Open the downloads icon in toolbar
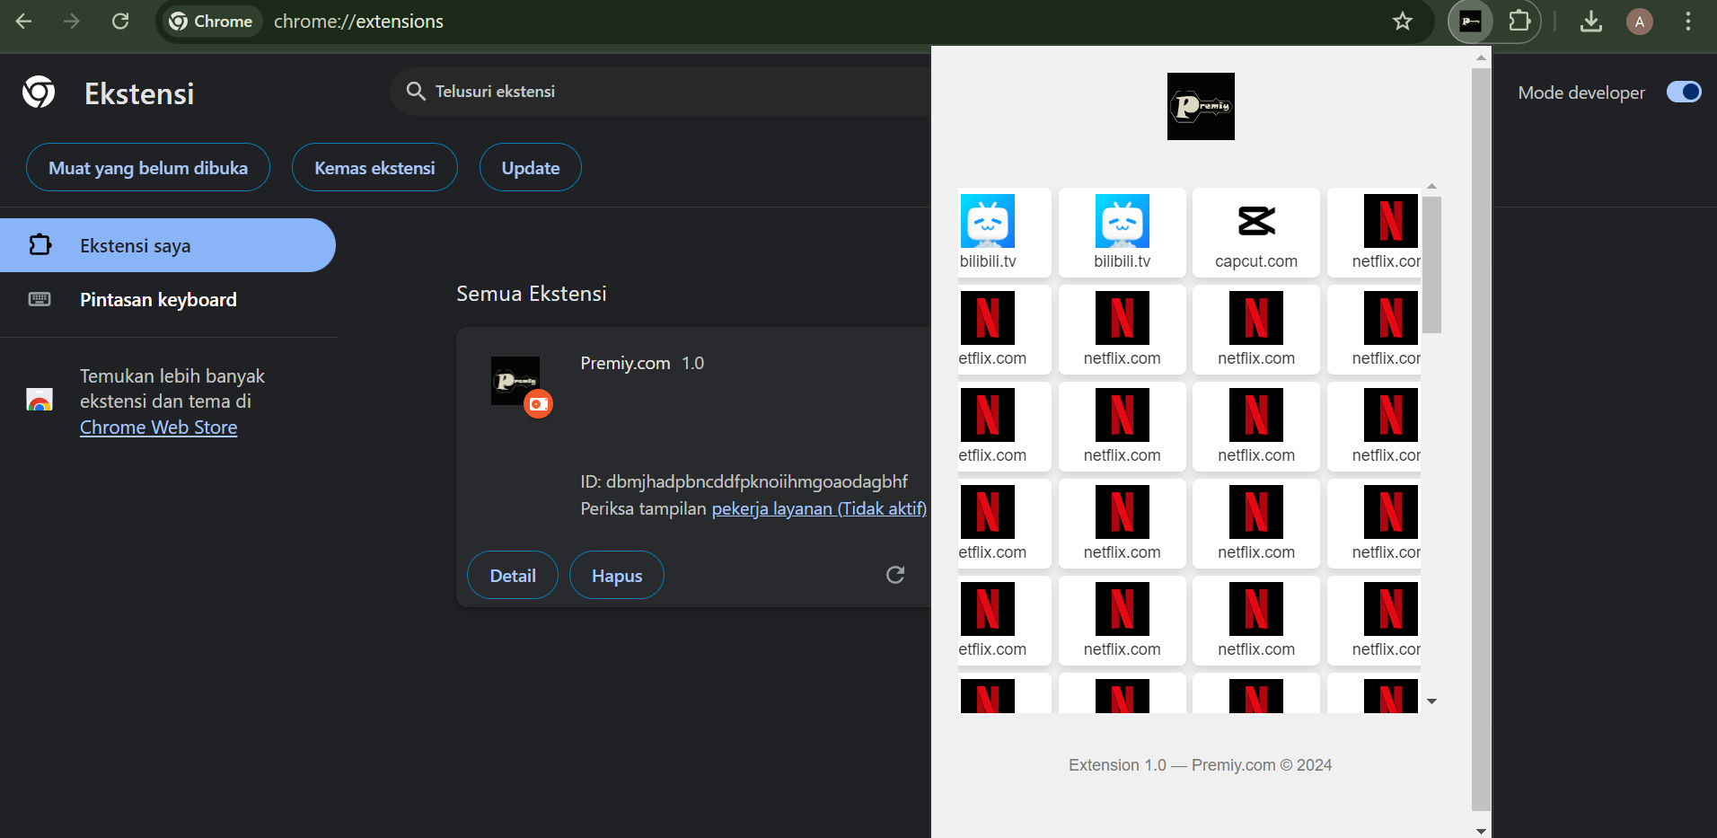Screen dimensions: 1717x838 pyautogui.click(x=1591, y=21)
